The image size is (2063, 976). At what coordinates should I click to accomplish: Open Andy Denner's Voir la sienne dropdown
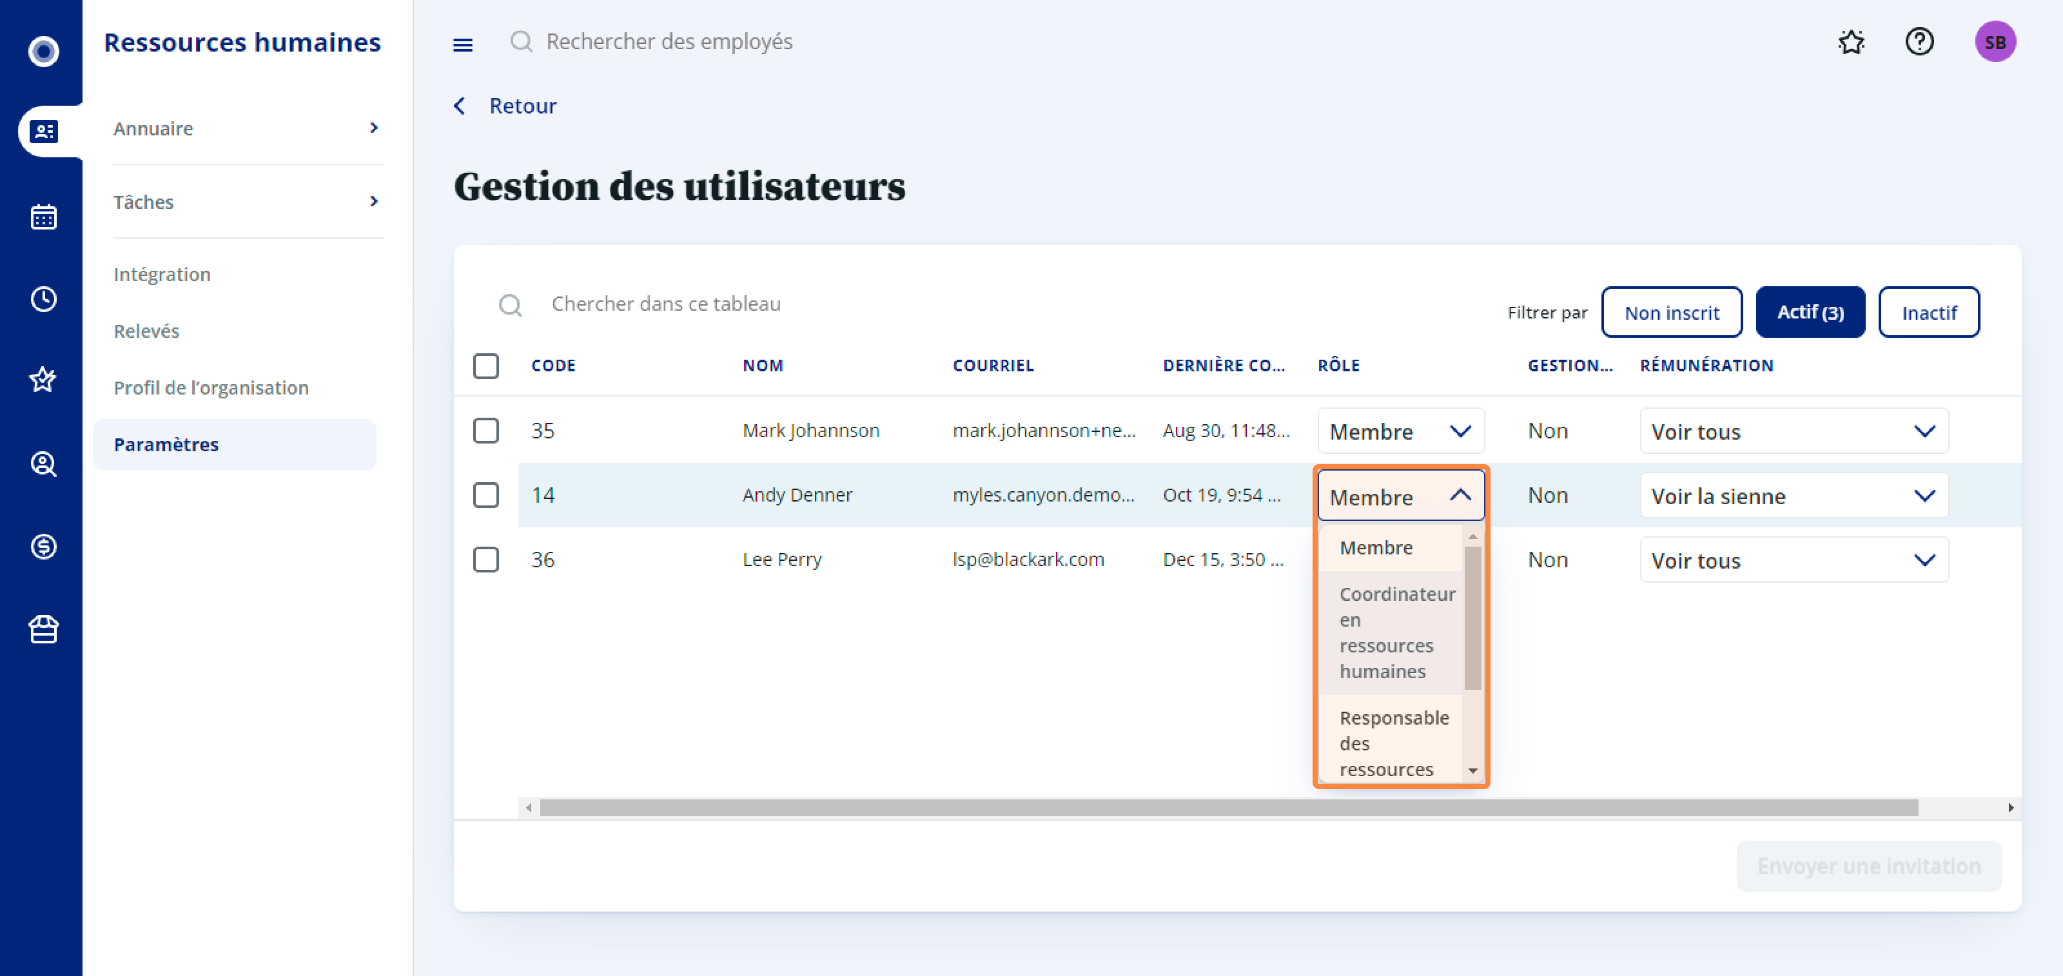pyautogui.click(x=1794, y=496)
